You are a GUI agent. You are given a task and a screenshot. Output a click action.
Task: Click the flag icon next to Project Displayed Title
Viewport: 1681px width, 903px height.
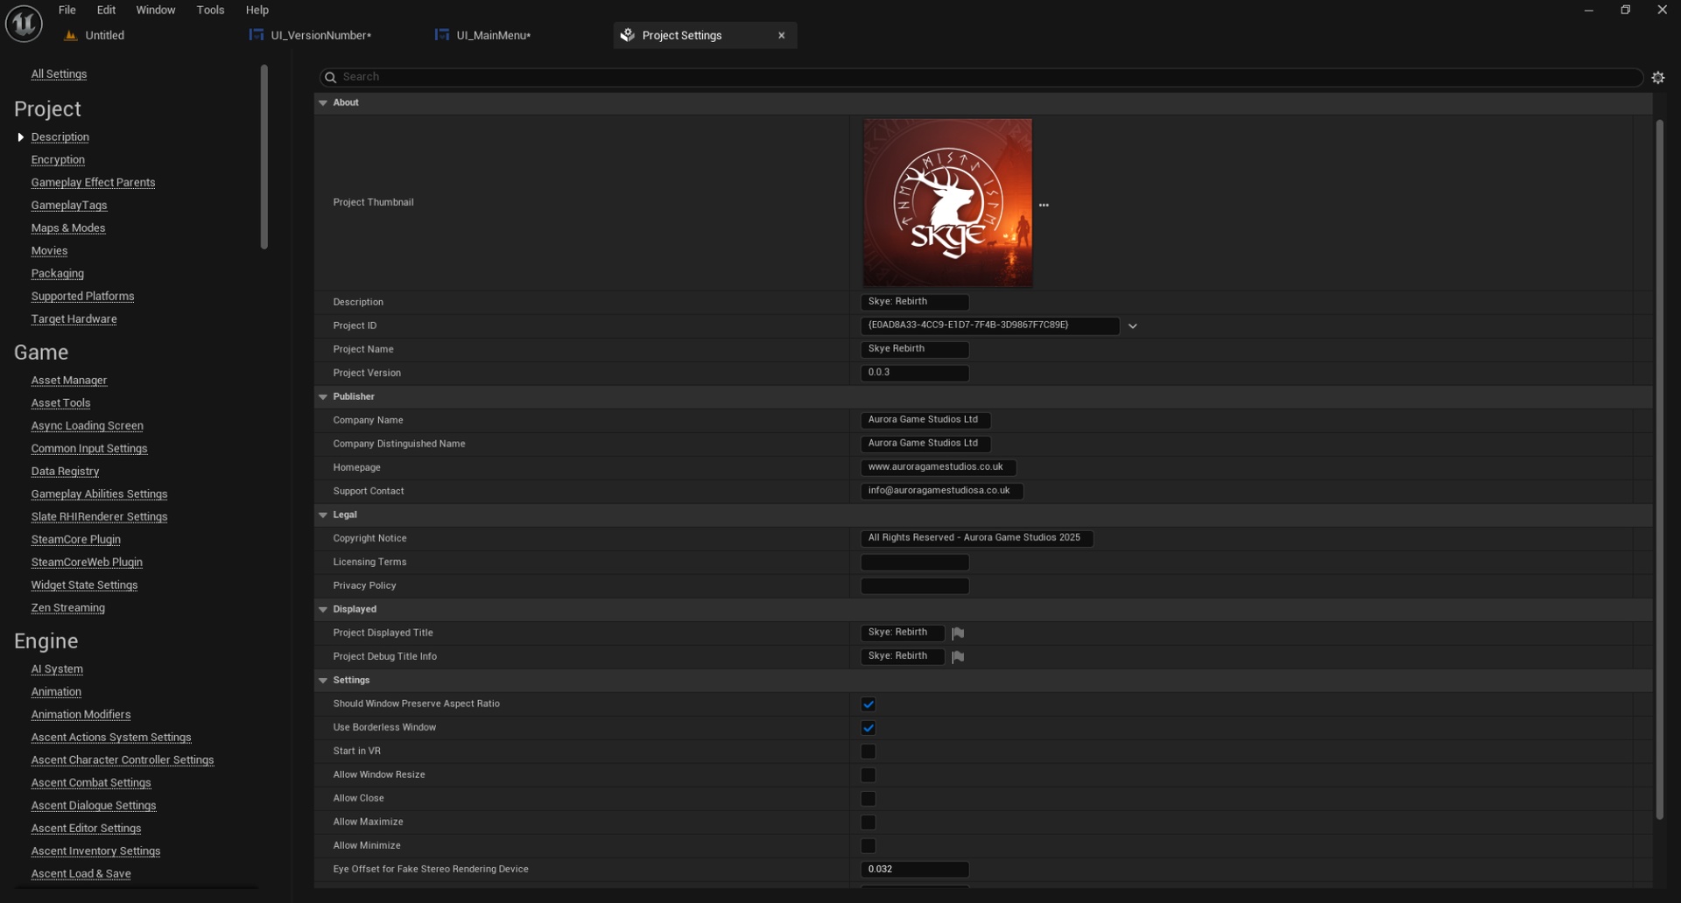[958, 633]
